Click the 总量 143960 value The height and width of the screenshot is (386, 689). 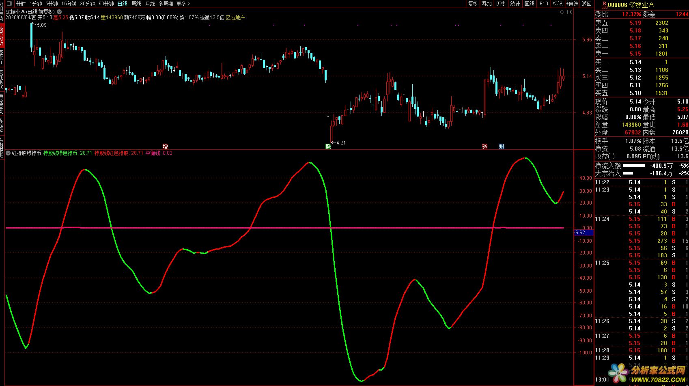631,125
